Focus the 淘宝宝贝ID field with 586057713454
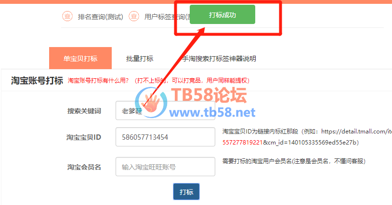The height and width of the screenshot is (205, 392). (x=165, y=137)
